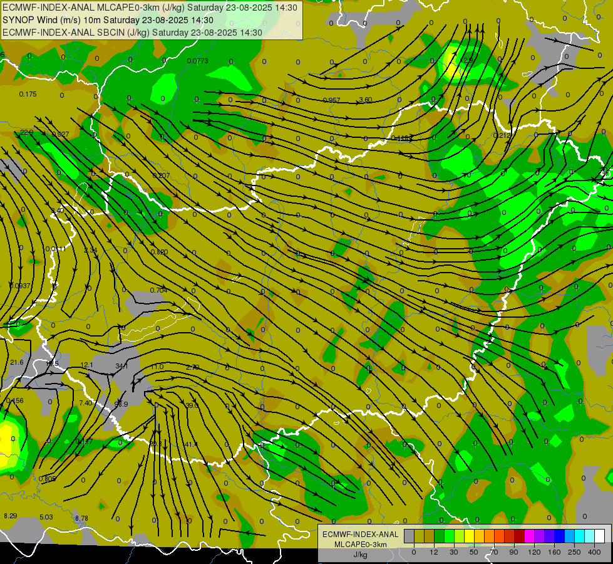Screen dimensions: 613x564
Task: Click the map value '0.820'
Action: point(159,252)
